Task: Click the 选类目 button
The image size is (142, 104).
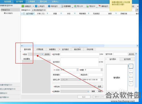Action: pyautogui.click(x=47, y=54)
